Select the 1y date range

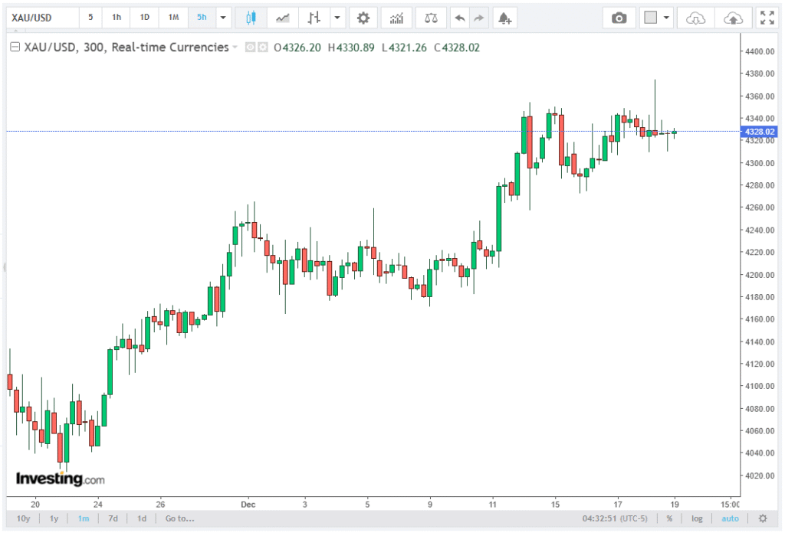pos(54,518)
